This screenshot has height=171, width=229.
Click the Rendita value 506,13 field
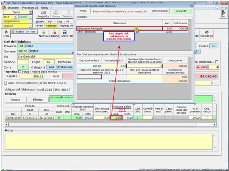point(32,76)
